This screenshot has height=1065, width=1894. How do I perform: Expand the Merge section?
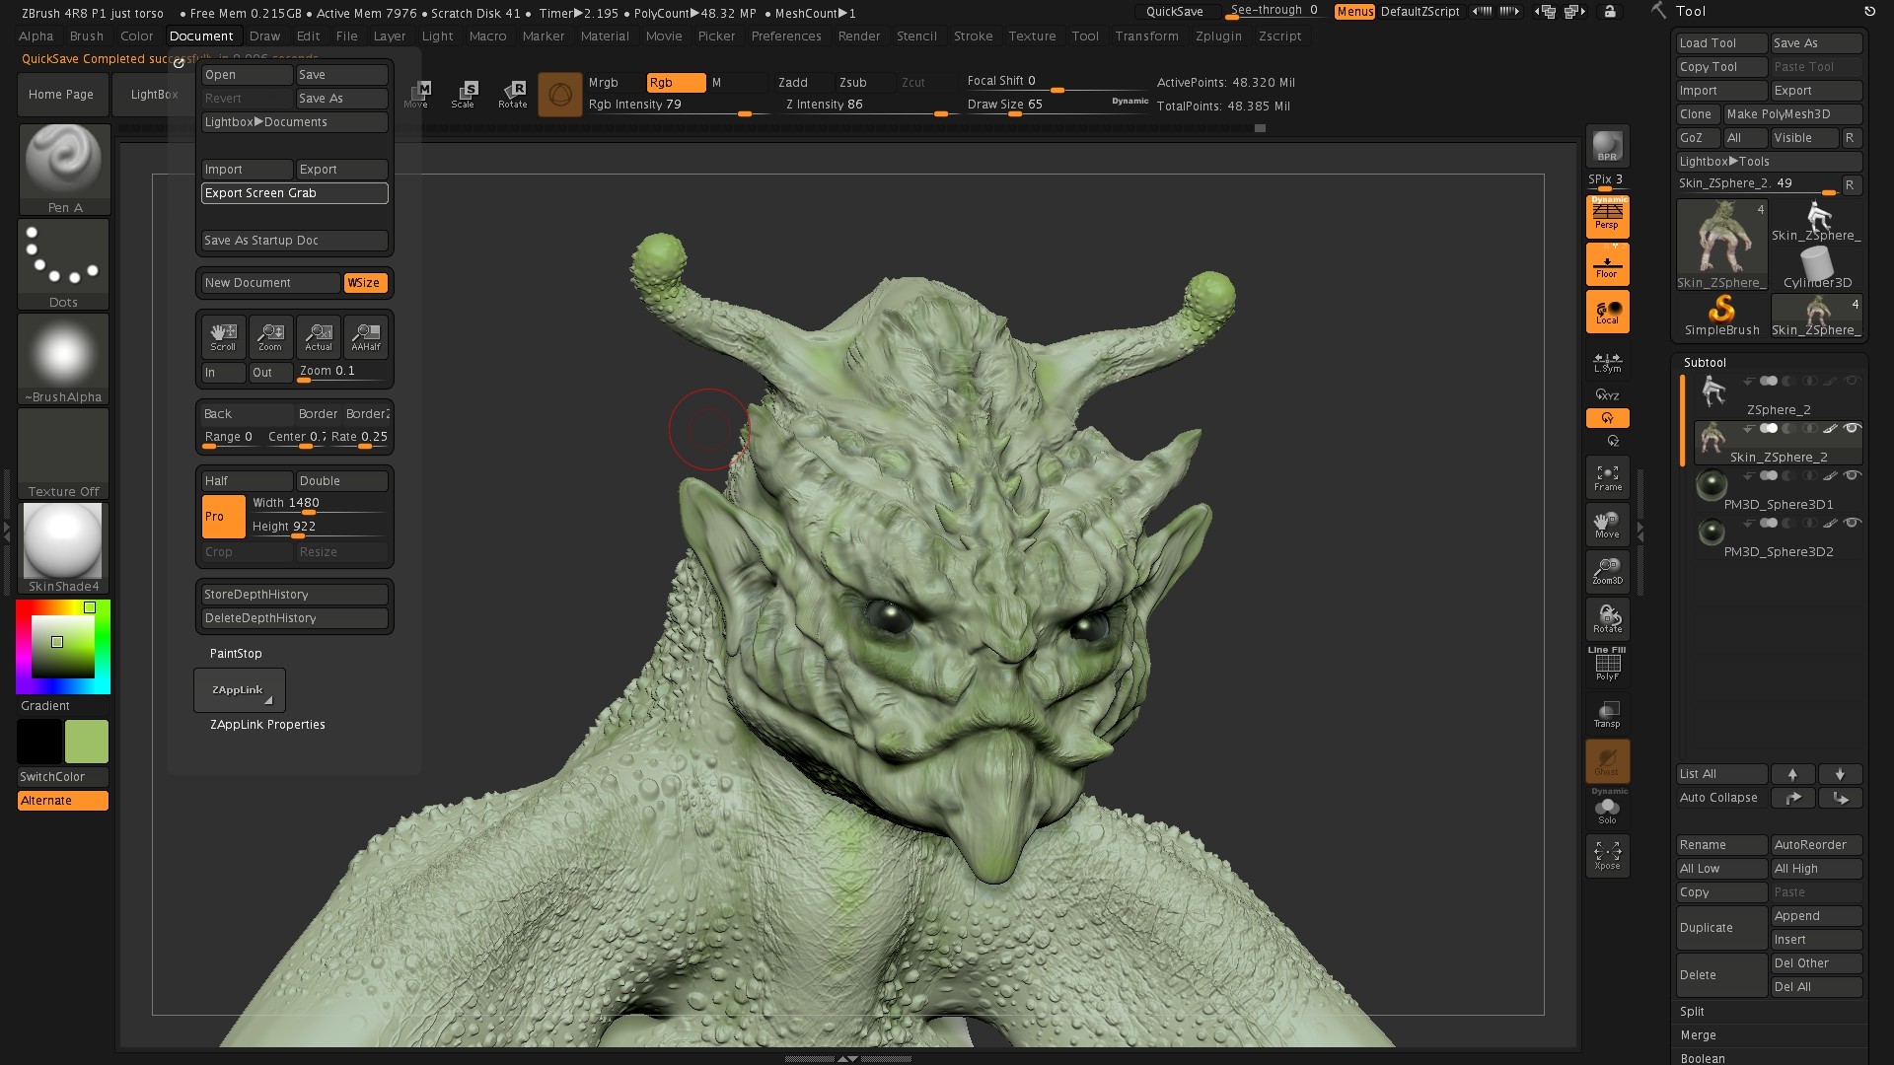pos(1698,1035)
